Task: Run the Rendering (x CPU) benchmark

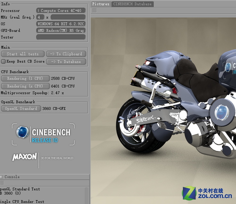Action: pos(25,86)
